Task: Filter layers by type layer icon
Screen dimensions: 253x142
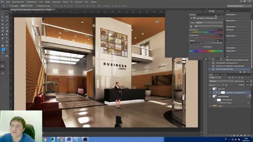Action: coord(236,78)
